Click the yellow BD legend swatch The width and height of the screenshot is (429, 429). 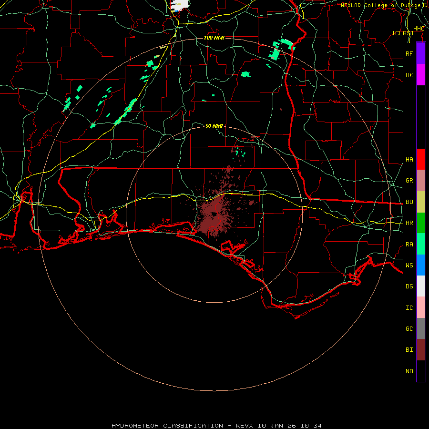pos(421,202)
